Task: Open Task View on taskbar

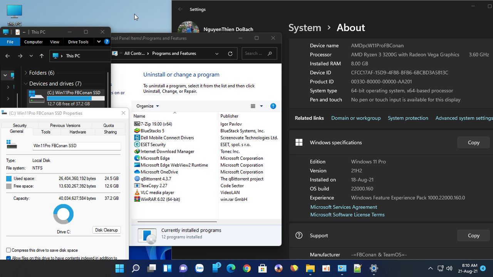Action: click(151, 268)
